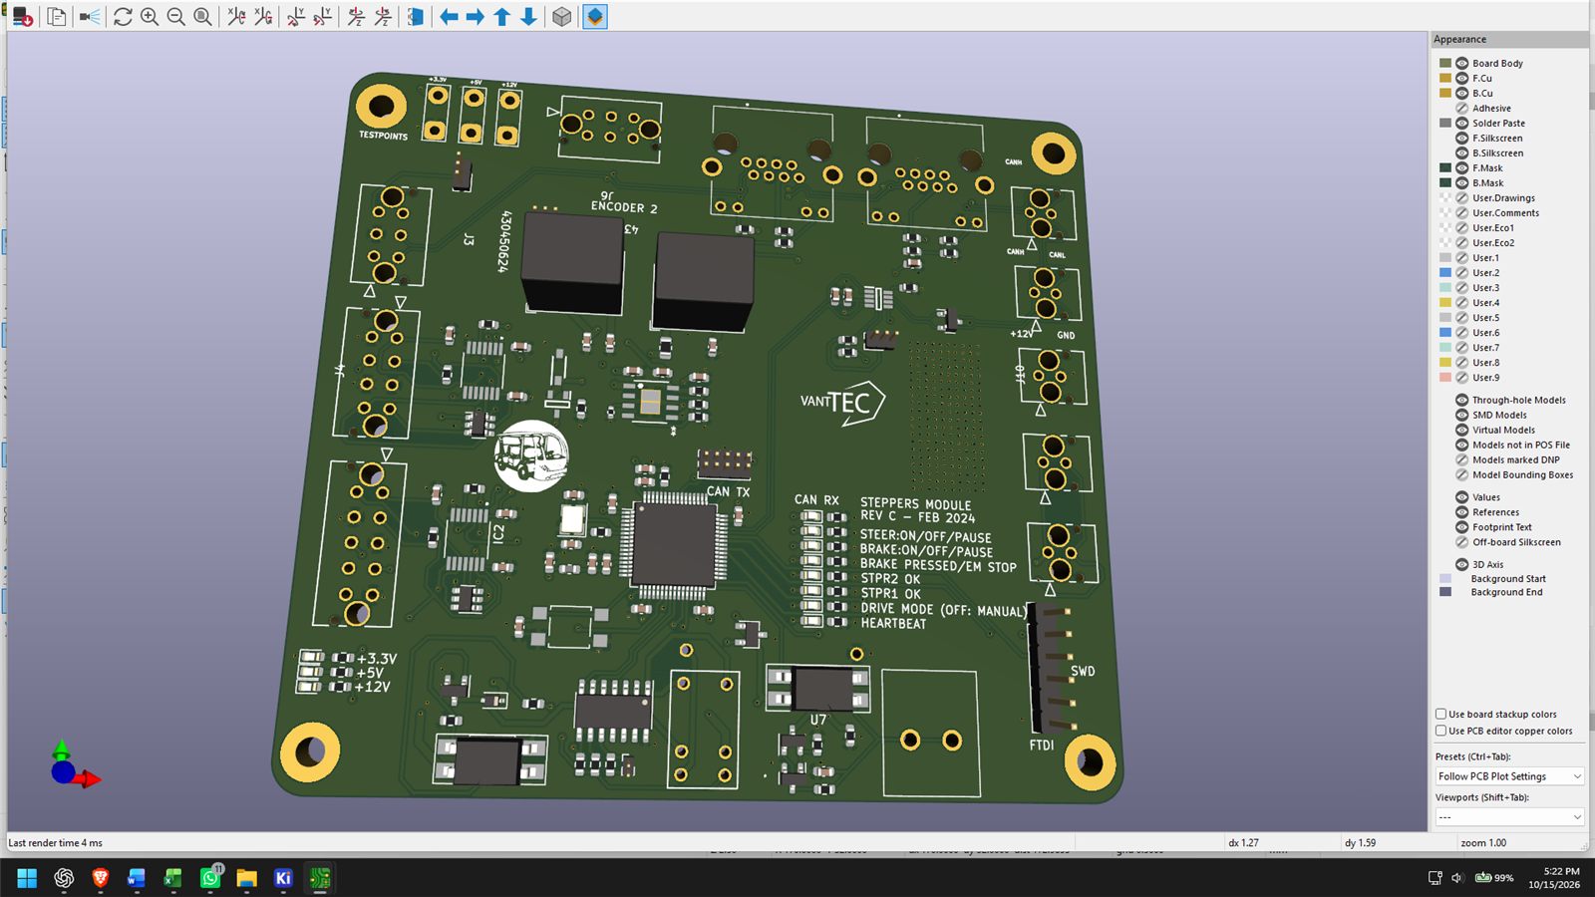Click the redraw view icon
Image resolution: width=1595 pixels, height=897 pixels.
(123, 17)
